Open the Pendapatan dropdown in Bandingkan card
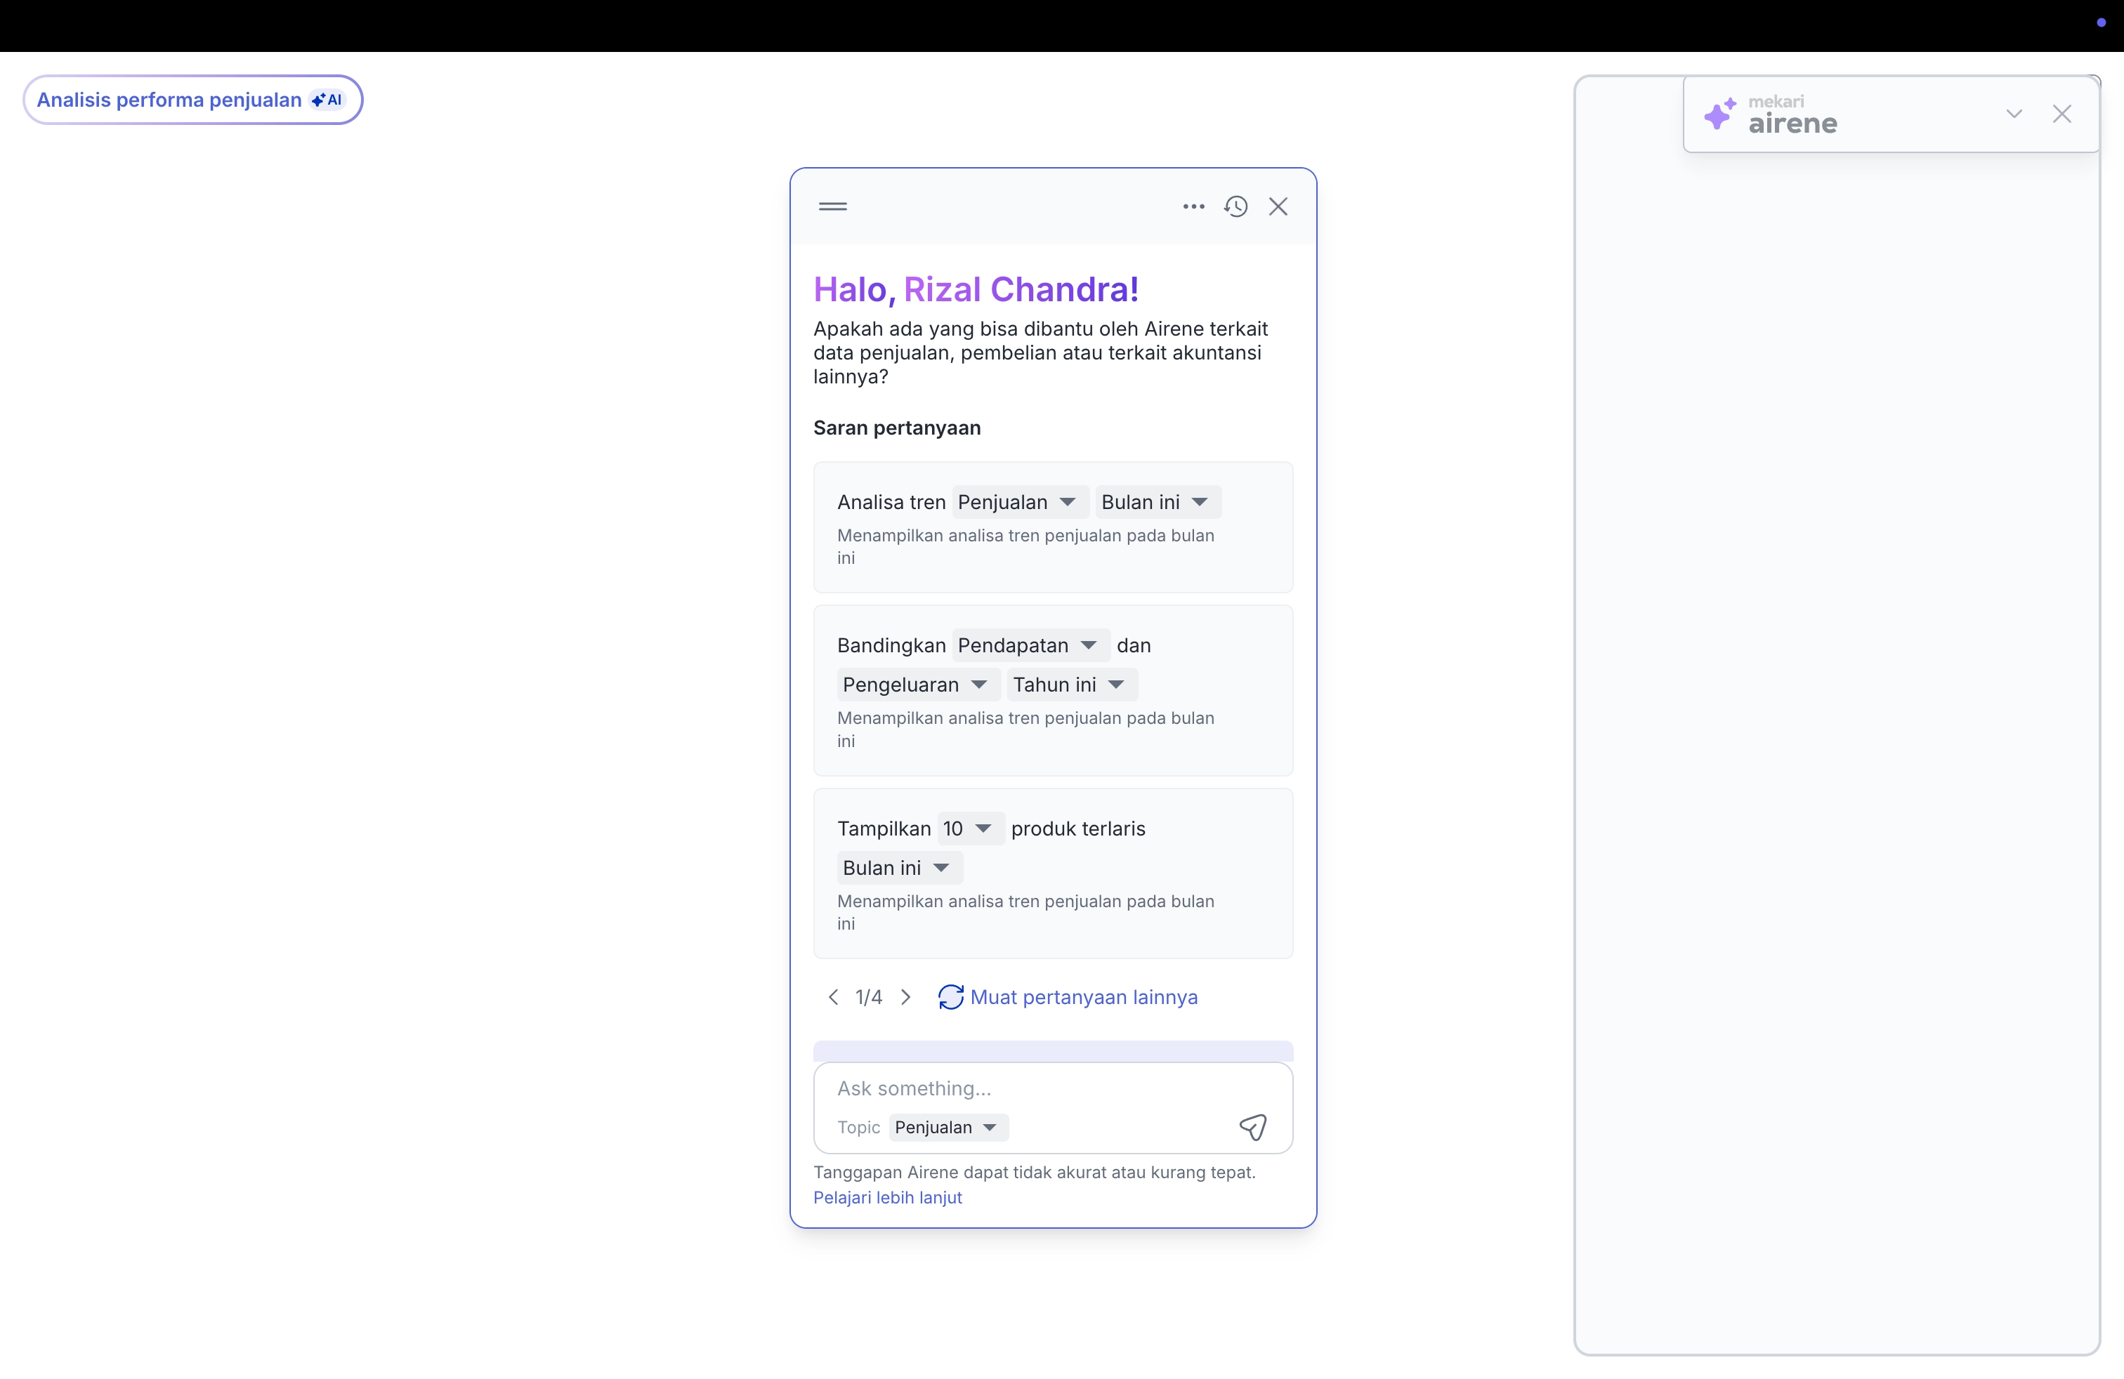Screen dimensions: 2124x1379 click(1031, 645)
